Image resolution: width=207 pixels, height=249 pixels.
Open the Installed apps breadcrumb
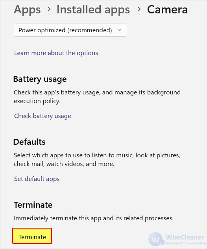tap(93, 9)
